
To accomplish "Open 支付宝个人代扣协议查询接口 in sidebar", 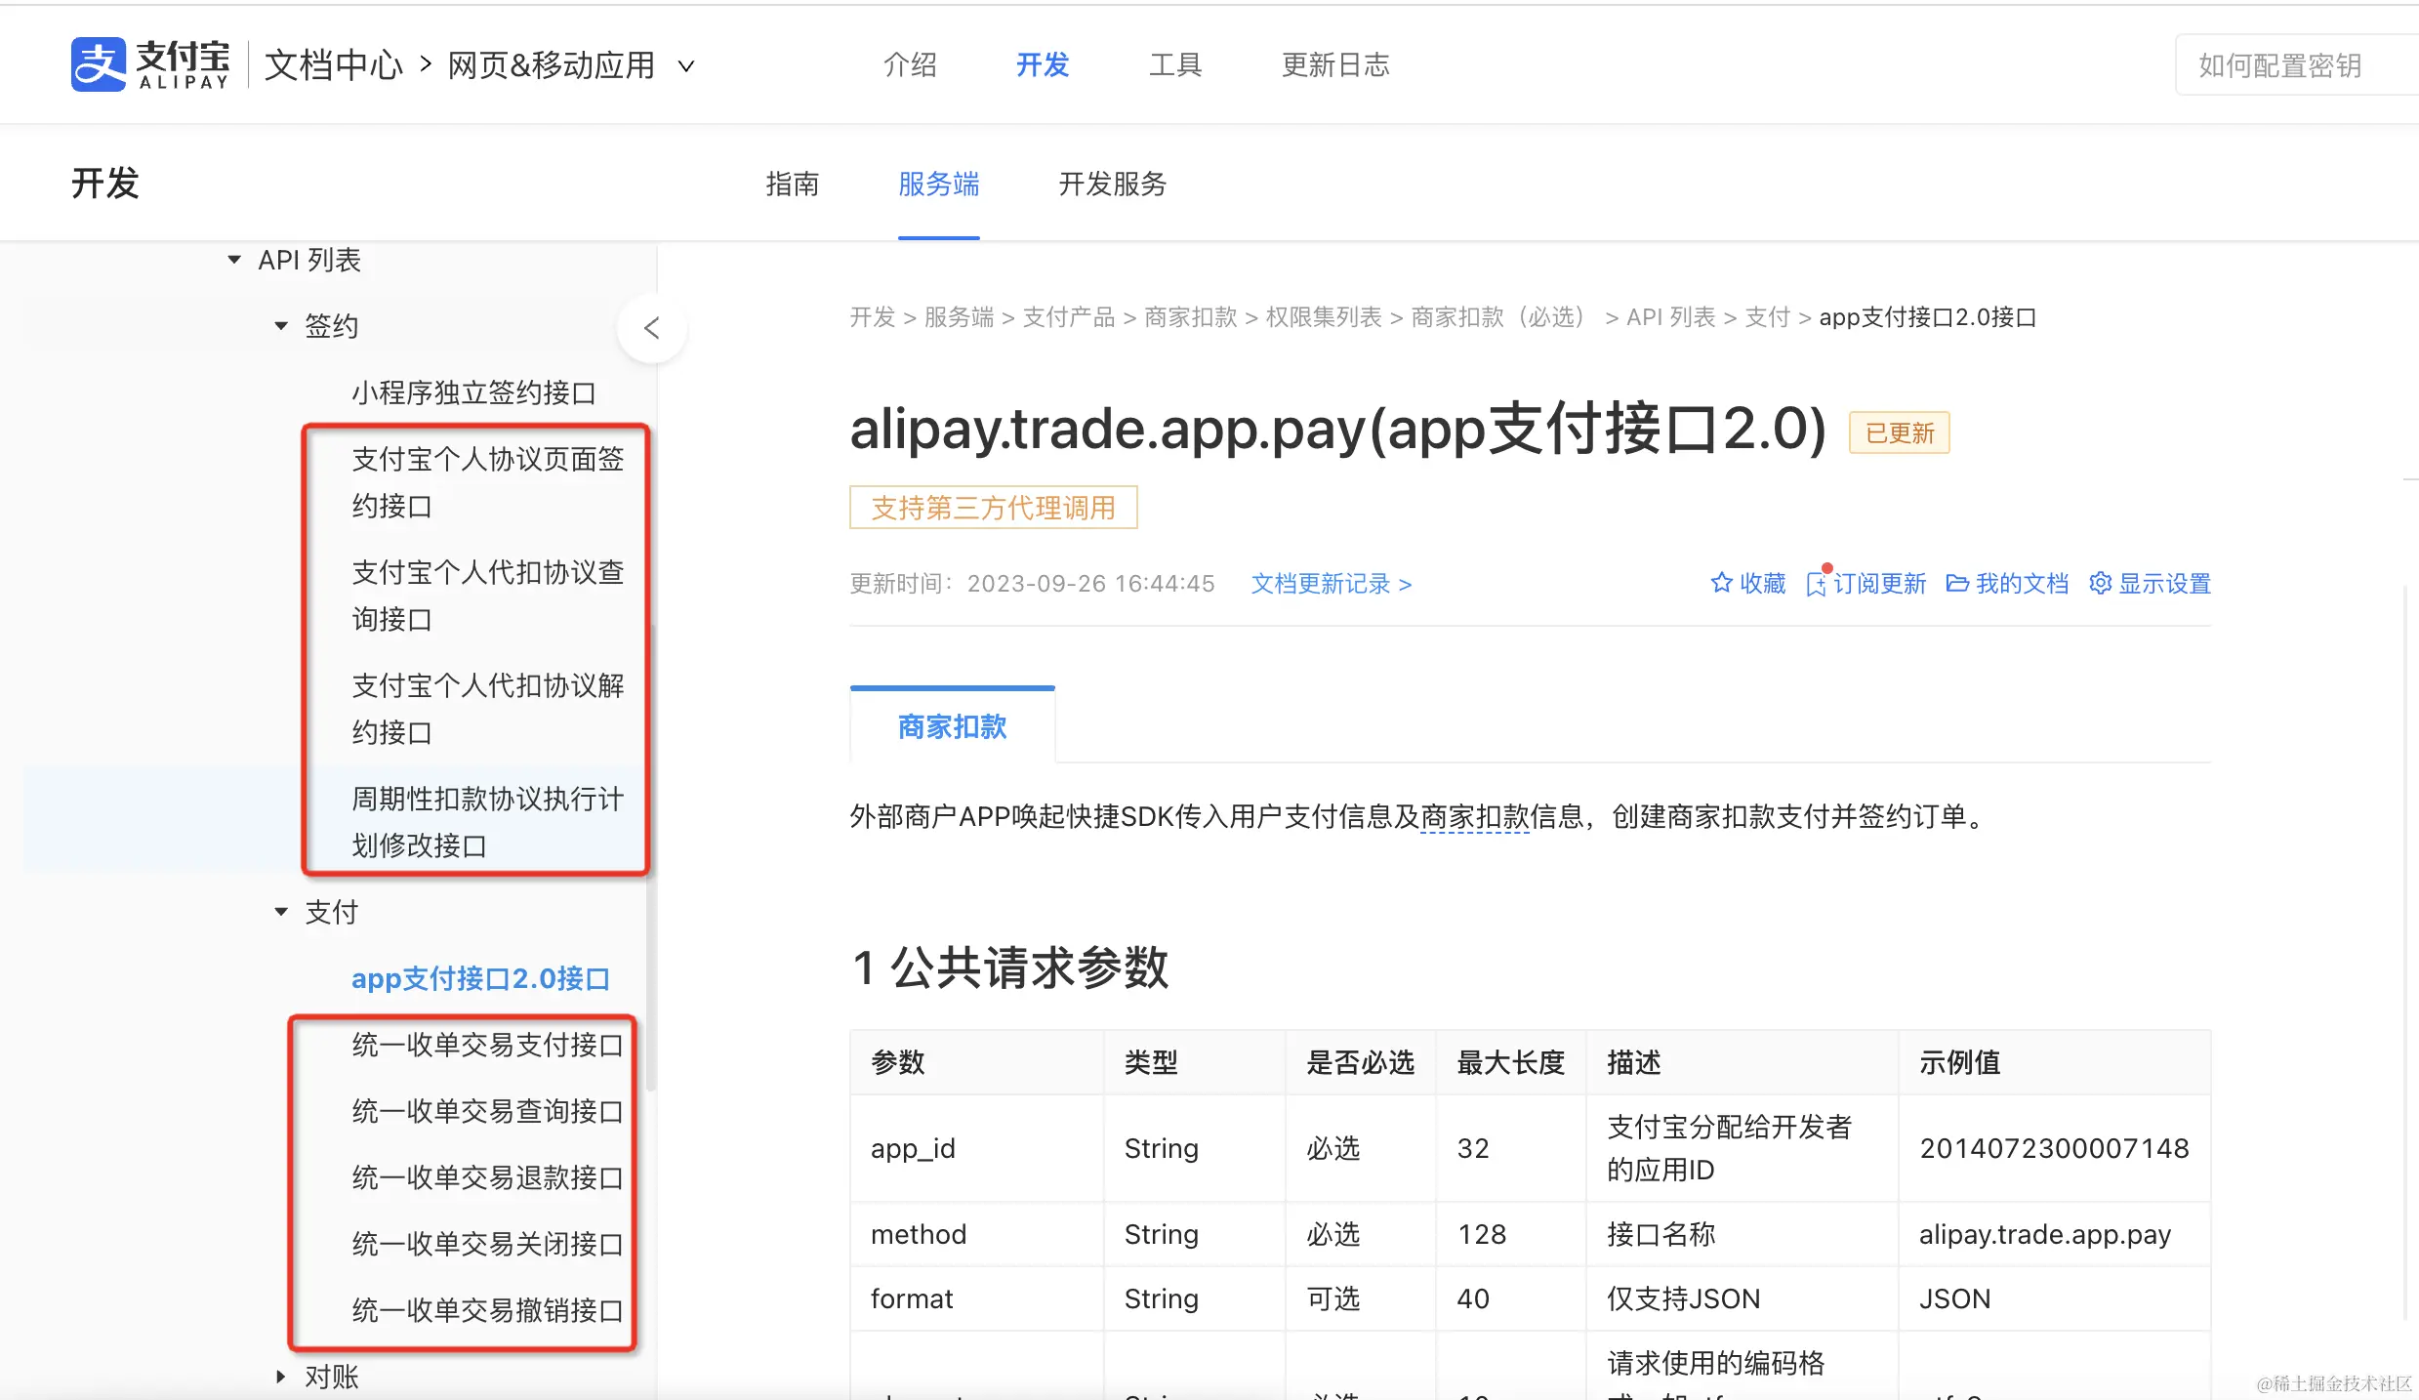I will coord(488,596).
